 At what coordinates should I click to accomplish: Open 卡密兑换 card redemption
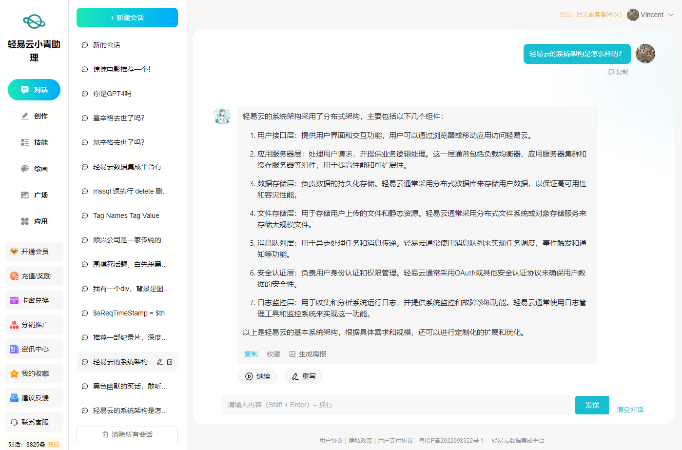34,300
